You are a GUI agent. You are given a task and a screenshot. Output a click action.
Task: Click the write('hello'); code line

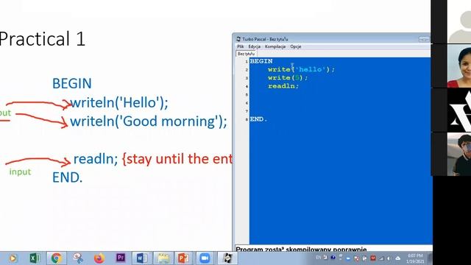301,69
